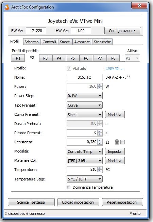The image size is (153, 222).
Task: Increase Temperature with the up arrow
Action: (x=100, y=168)
